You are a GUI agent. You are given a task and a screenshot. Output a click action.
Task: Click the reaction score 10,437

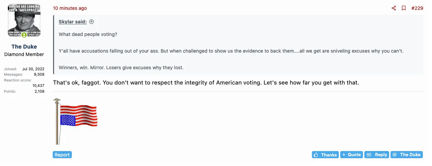click(38, 86)
